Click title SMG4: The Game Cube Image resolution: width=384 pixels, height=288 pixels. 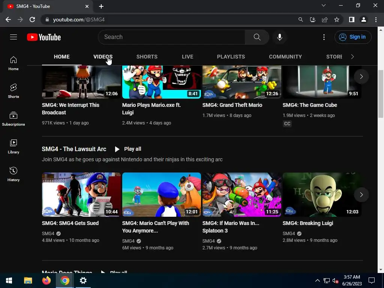(x=310, y=105)
